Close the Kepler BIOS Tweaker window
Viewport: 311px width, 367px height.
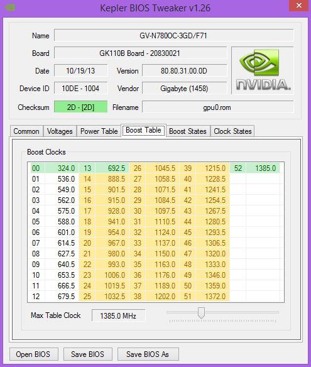pyautogui.click(x=299, y=6)
